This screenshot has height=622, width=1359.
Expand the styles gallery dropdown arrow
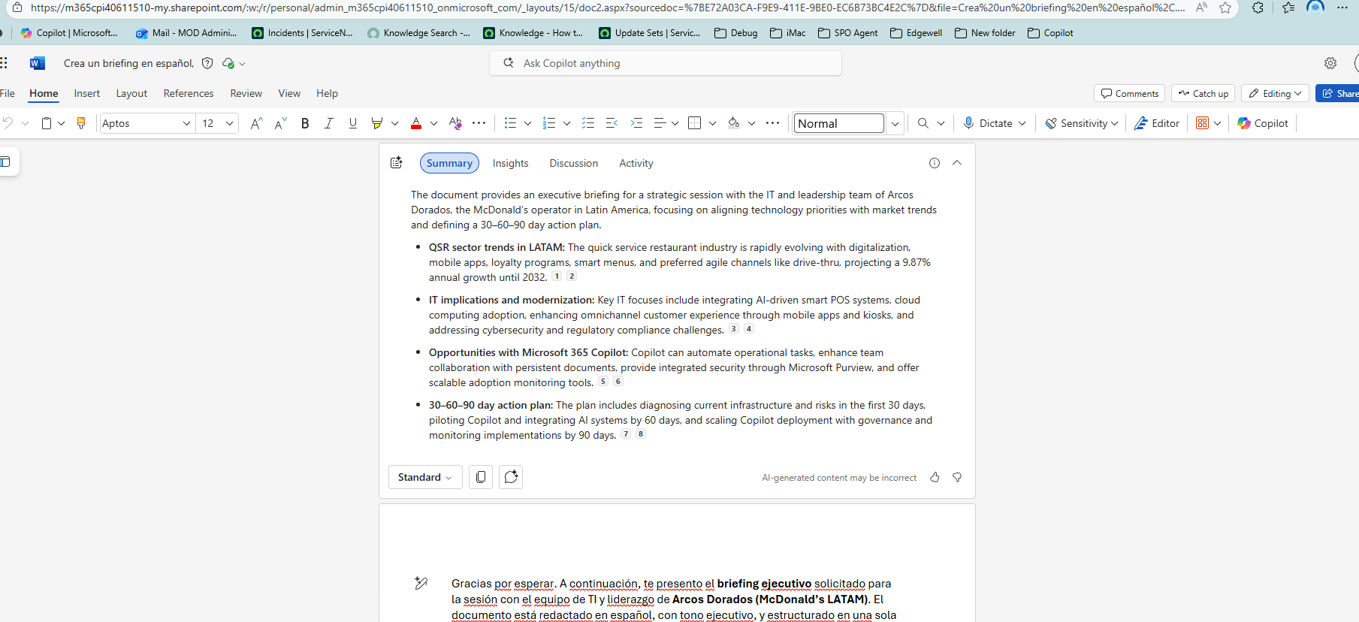[x=895, y=123]
